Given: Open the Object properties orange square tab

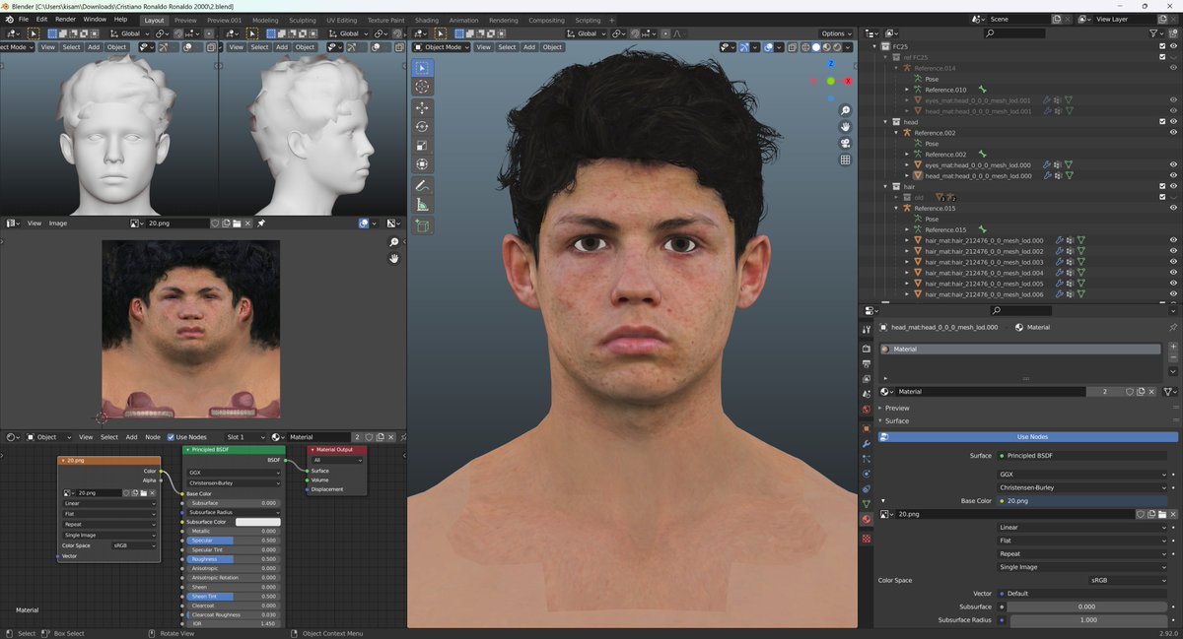Looking at the screenshot, I should click(867, 428).
